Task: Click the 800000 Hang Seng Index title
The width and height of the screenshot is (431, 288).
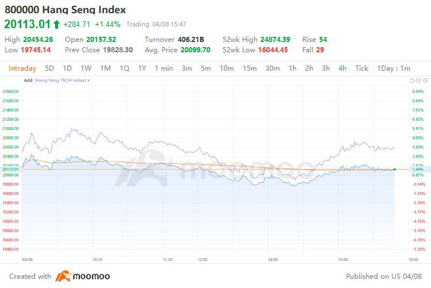Action: [x=65, y=10]
